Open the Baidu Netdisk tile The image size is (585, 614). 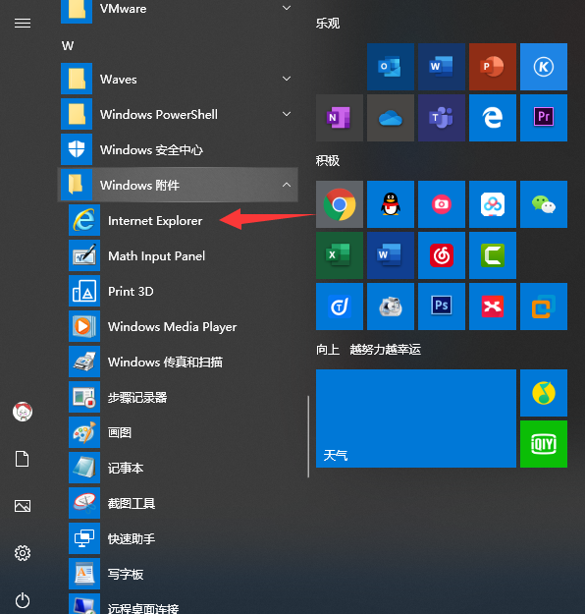click(493, 204)
